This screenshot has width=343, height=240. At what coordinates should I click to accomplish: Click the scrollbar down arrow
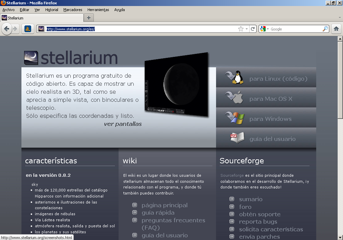[x=340, y=237]
